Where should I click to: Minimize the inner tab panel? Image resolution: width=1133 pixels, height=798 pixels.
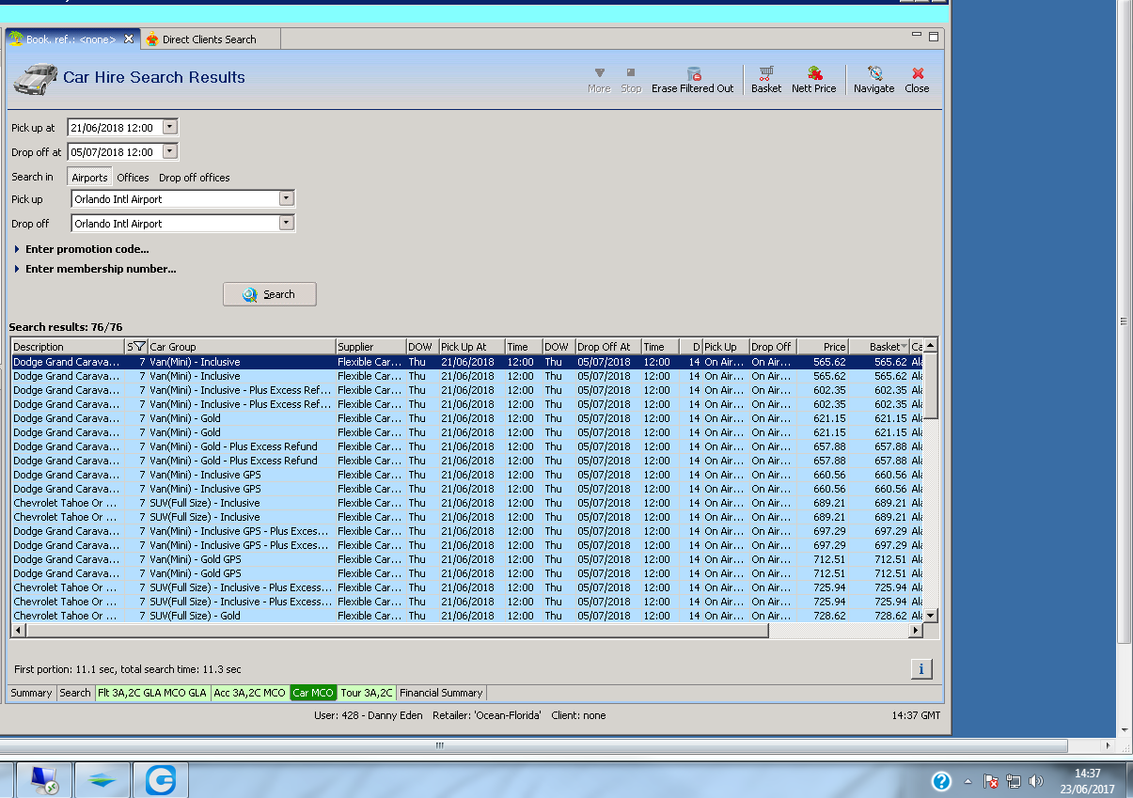[917, 36]
